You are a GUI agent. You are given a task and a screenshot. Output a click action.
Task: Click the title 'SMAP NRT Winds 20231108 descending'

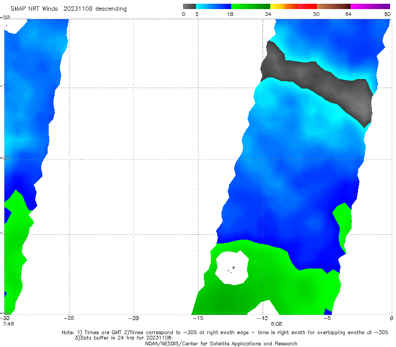(68, 9)
